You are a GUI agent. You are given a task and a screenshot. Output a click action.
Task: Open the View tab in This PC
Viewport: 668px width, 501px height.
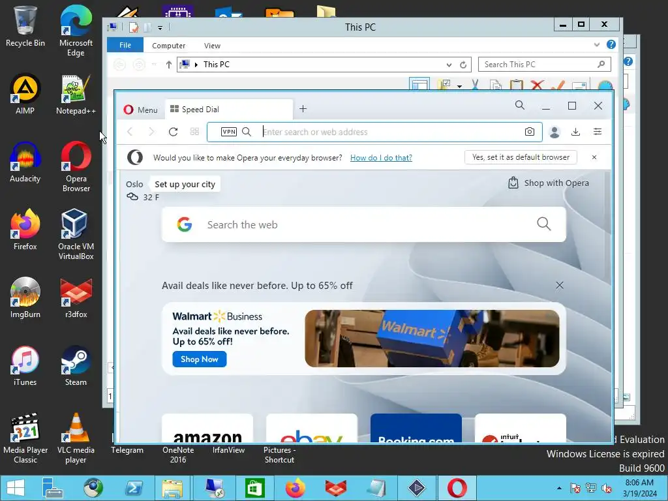(x=212, y=46)
